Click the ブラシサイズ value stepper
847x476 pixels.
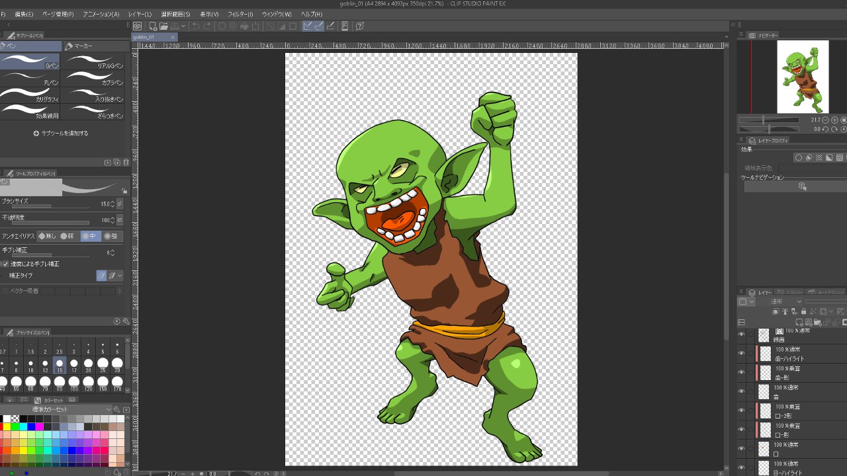click(x=112, y=204)
